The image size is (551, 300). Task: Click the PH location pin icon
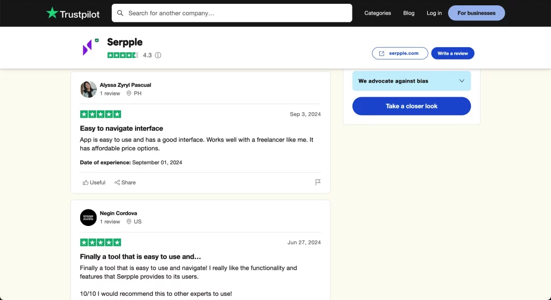point(129,93)
